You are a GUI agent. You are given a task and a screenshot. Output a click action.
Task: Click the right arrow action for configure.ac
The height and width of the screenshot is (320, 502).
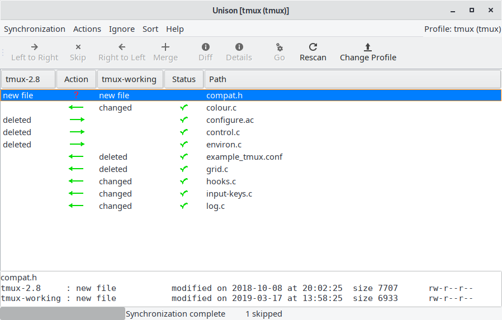[77, 120]
